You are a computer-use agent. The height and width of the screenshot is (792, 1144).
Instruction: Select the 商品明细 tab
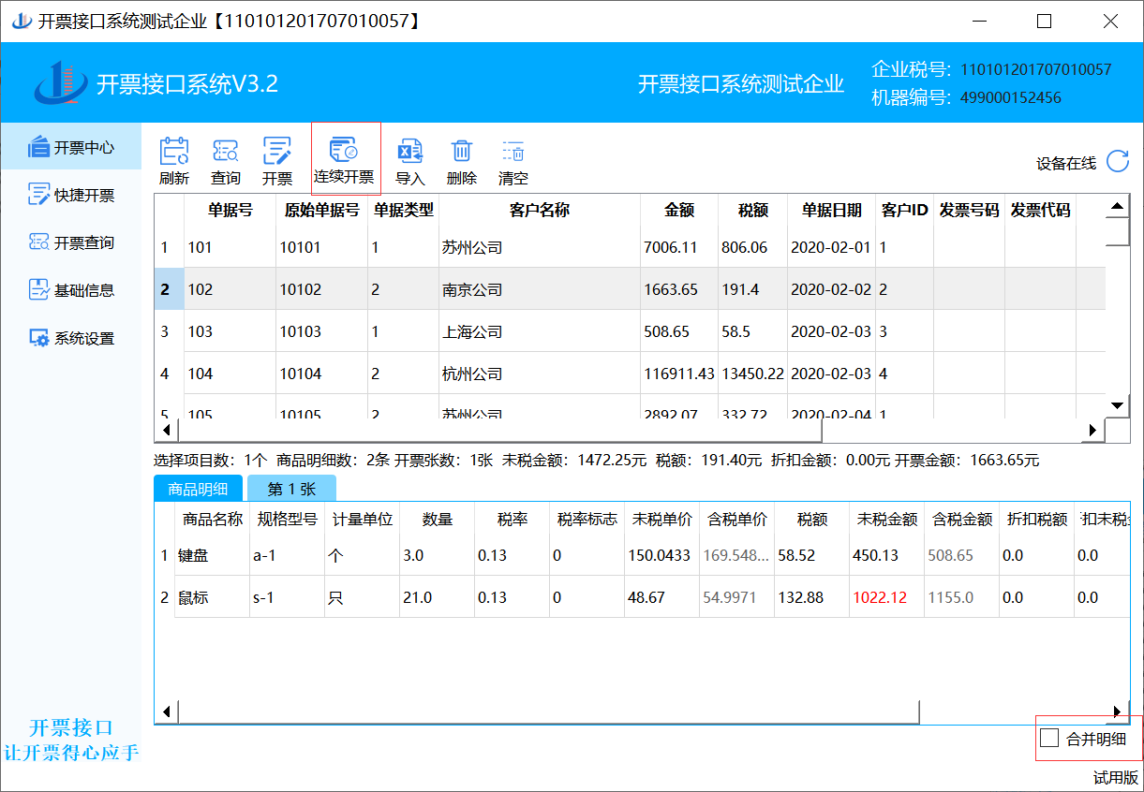point(199,489)
